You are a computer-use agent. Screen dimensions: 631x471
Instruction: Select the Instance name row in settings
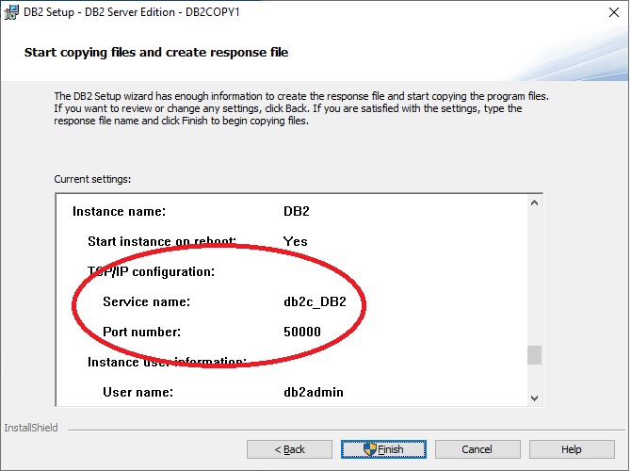(x=119, y=212)
